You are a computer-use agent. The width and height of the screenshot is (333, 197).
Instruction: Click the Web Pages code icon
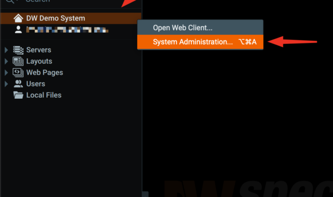(x=18, y=73)
